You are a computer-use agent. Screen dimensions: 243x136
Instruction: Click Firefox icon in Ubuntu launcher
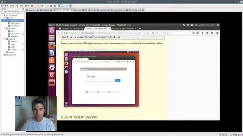coord(52,45)
